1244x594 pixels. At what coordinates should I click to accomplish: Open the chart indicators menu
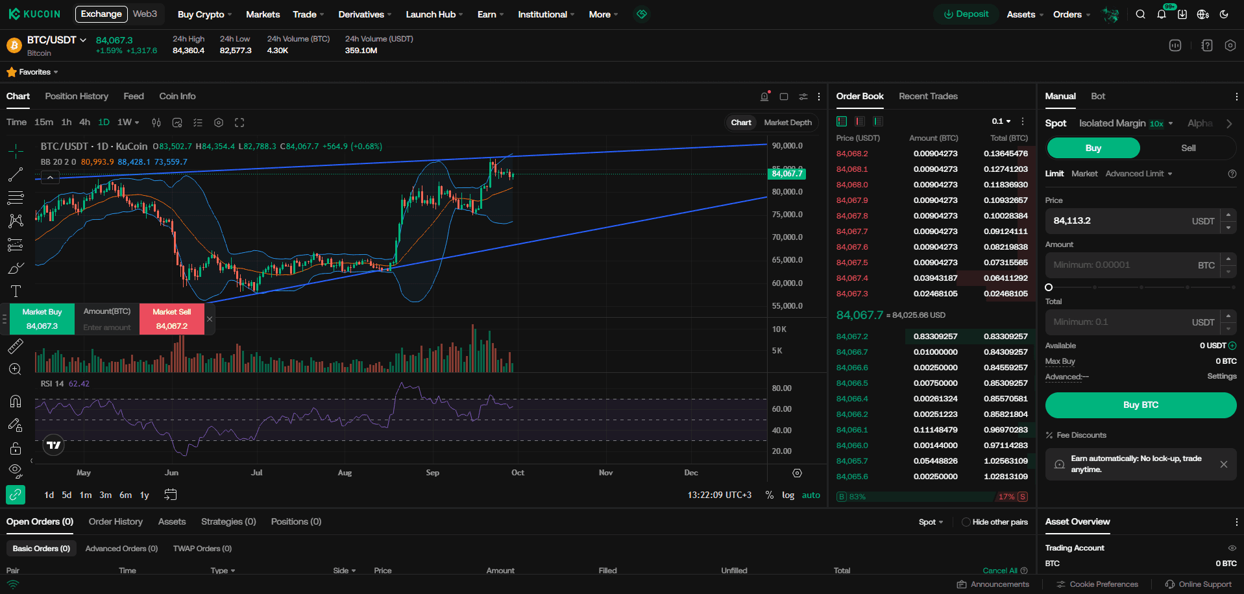[x=177, y=123]
